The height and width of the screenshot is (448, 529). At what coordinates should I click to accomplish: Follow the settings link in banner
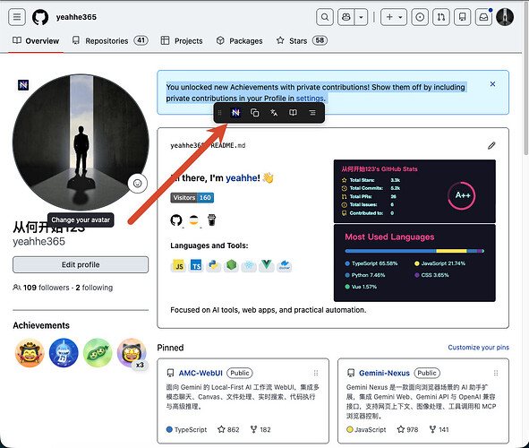tap(310, 99)
